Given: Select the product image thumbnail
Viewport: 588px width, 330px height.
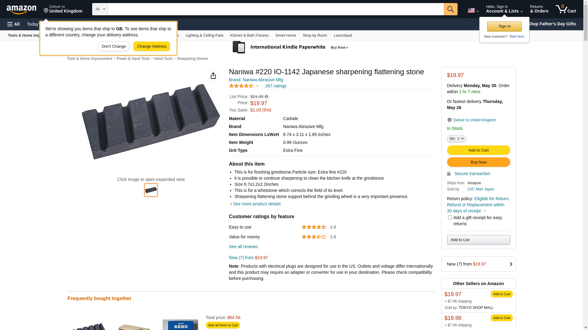Looking at the screenshot, I should coord(151,190).
